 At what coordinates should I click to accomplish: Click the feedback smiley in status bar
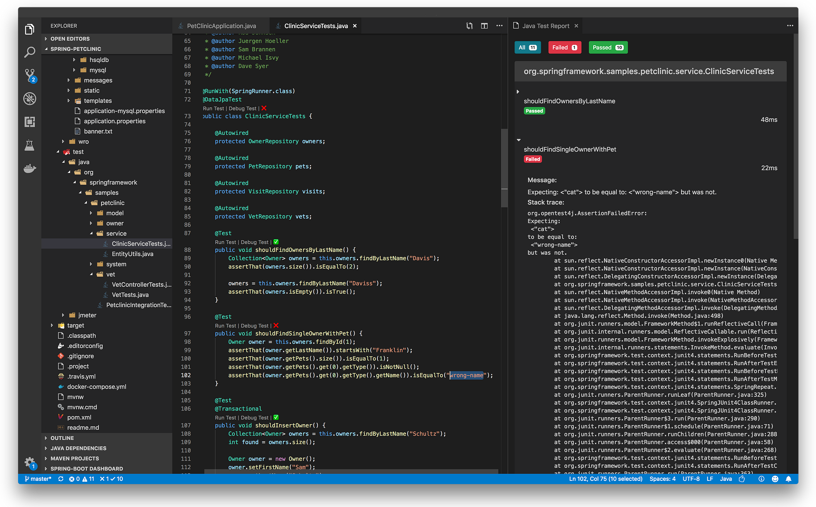775,478
